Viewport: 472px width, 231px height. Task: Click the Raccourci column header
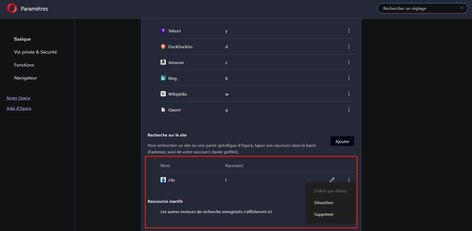coord(234,166)
